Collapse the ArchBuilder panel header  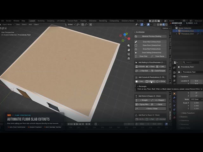[x=140, y=32]
